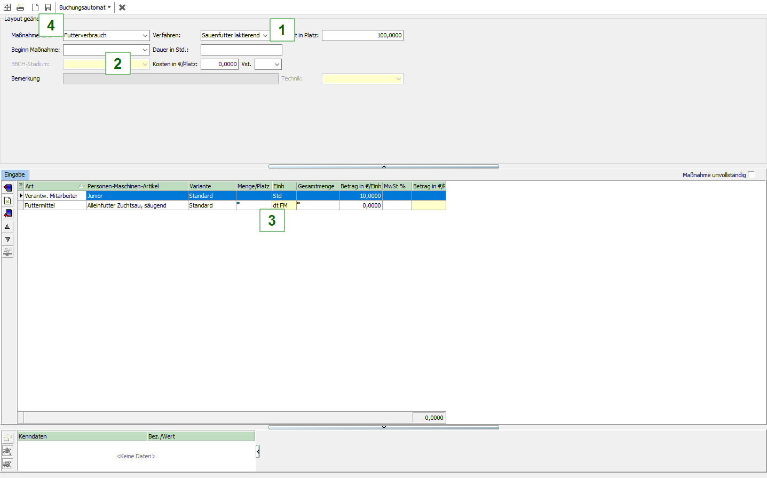The width and height of the screenshot is (767, 478).
Task: Click the Excel export sheet icon
Action: click(x=7, y=201)
